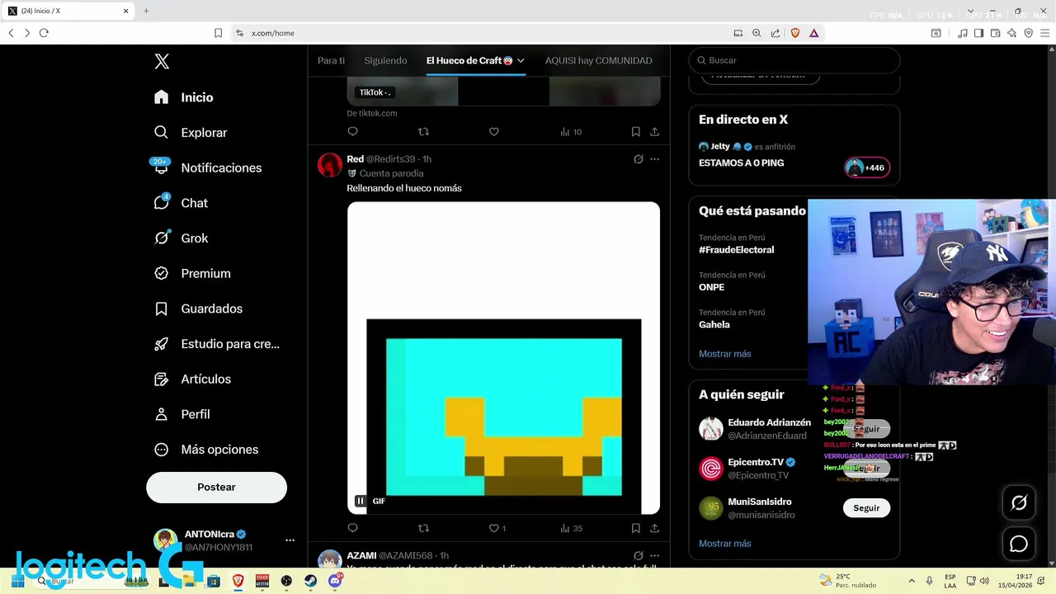Join Jelty's live with the +446 badge
Image resolution: width=1056 pixels, height=594 pixels.
pyautogui.click(x=867, y=167)
